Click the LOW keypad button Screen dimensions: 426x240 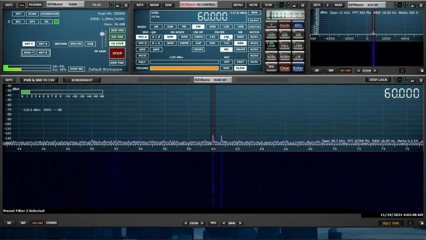pos(271,45)
